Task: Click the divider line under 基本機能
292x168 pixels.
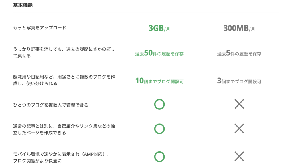Action: tap(146, 12)
